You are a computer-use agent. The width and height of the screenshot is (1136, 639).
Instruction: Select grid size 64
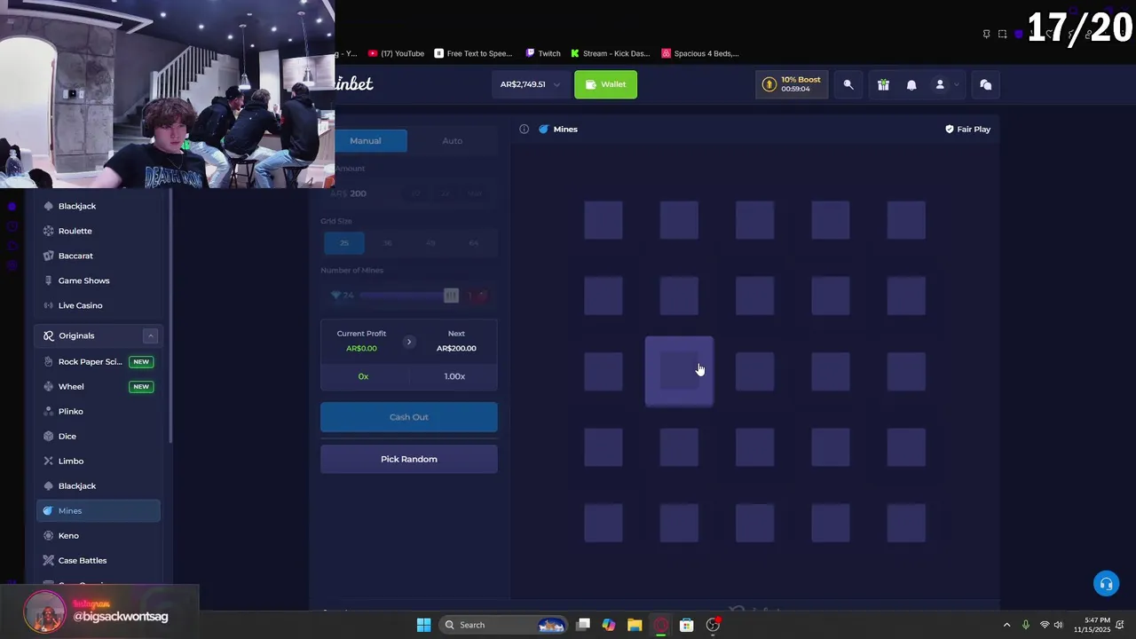click(474, 242)
